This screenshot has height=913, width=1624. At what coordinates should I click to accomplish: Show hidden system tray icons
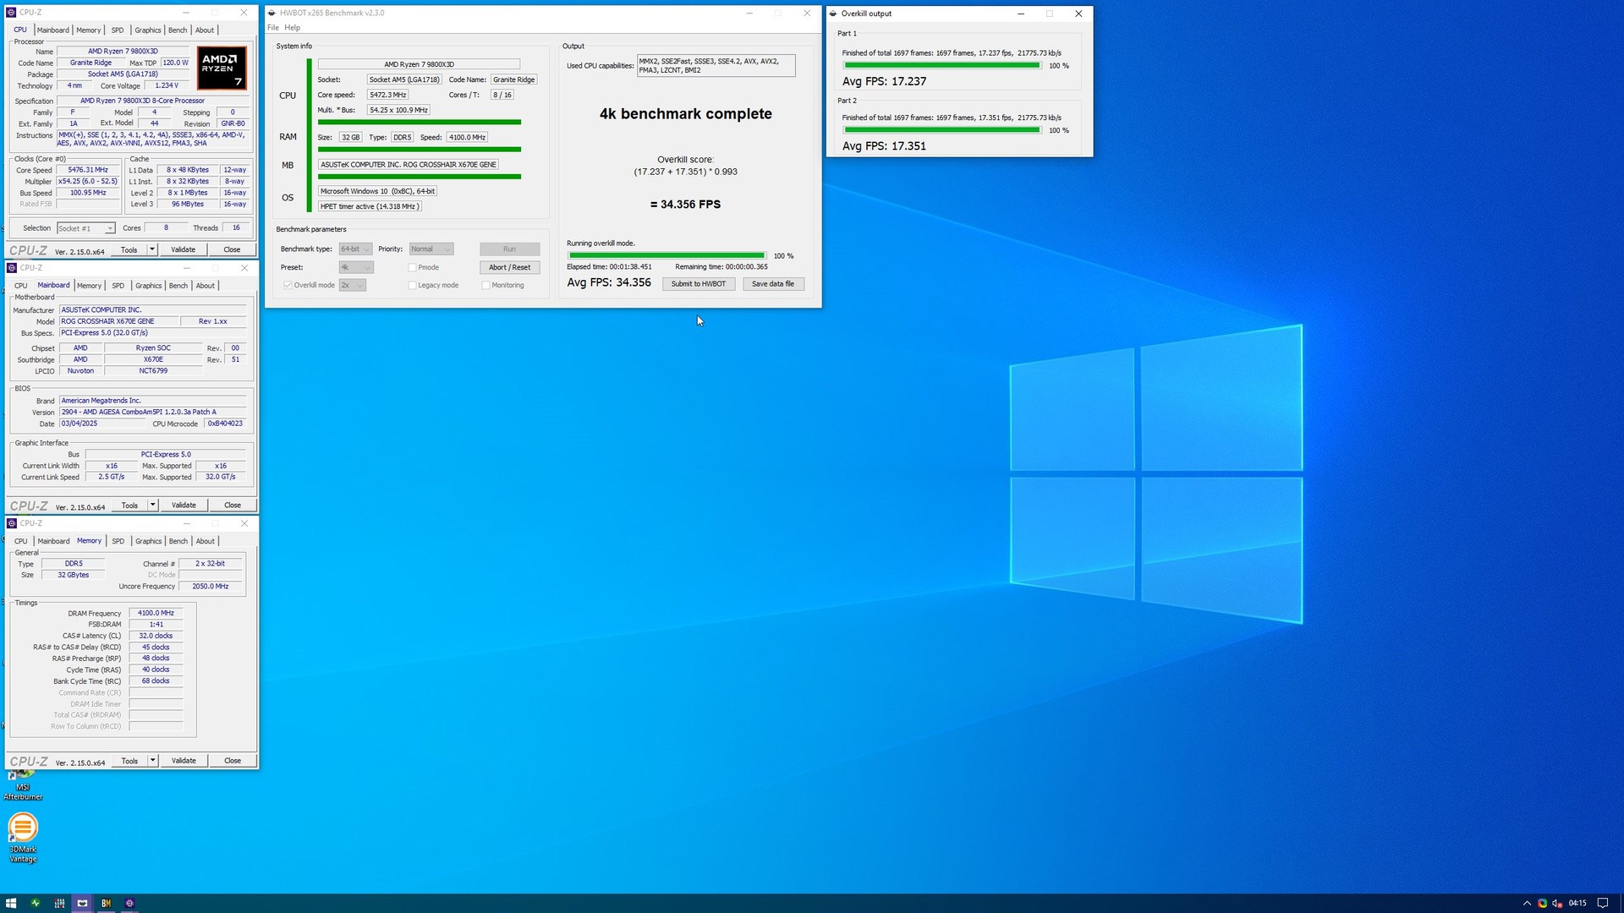coord(1527,903)
